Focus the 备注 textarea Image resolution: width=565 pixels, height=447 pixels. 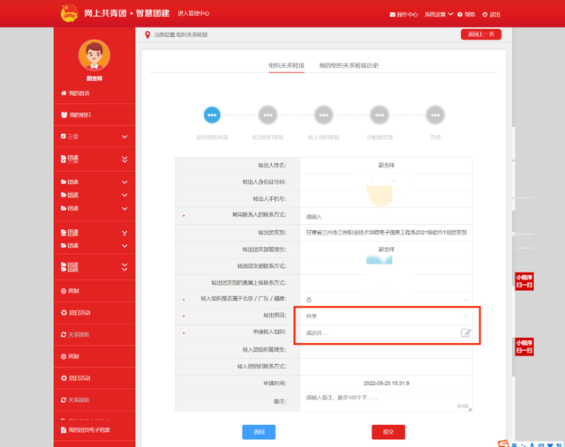click(x=387, y=401)
